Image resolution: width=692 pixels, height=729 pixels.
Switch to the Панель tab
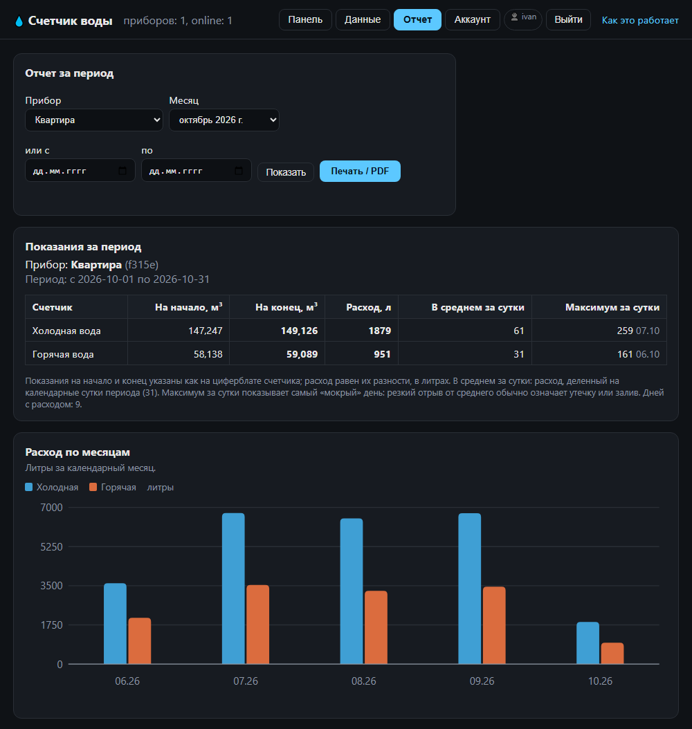tap(305, 19)
